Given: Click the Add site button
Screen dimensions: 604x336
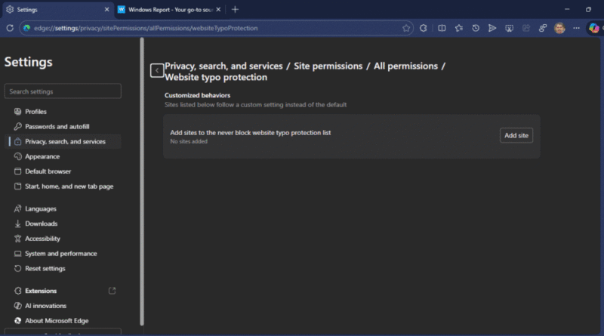Looking at the screenshot, I should [516, 135].
